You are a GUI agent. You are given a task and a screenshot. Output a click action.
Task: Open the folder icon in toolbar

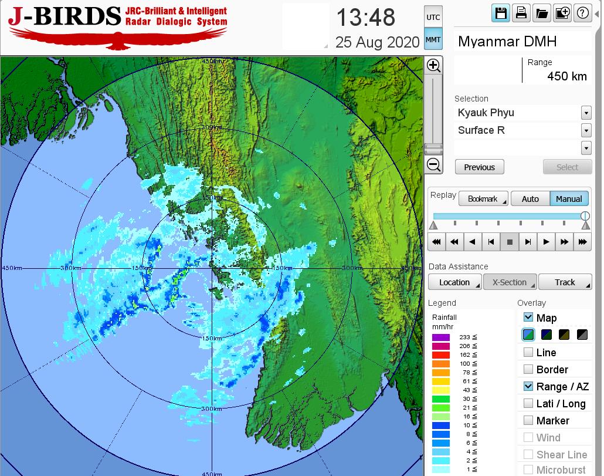[541, 13]
